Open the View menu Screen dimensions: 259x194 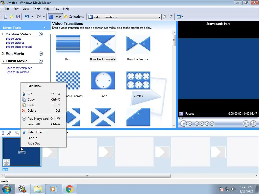coord(26,9)
